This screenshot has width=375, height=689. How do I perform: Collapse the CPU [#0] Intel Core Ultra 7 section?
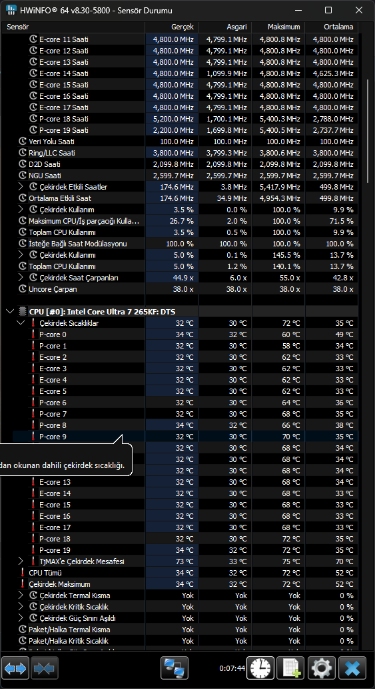point(9,312)
